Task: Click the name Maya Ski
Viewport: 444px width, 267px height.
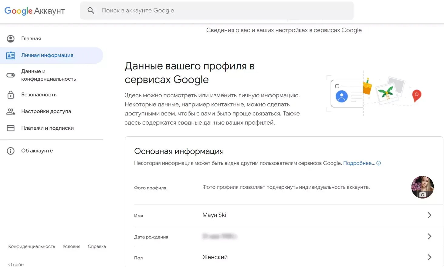Action: pos(214,215)
